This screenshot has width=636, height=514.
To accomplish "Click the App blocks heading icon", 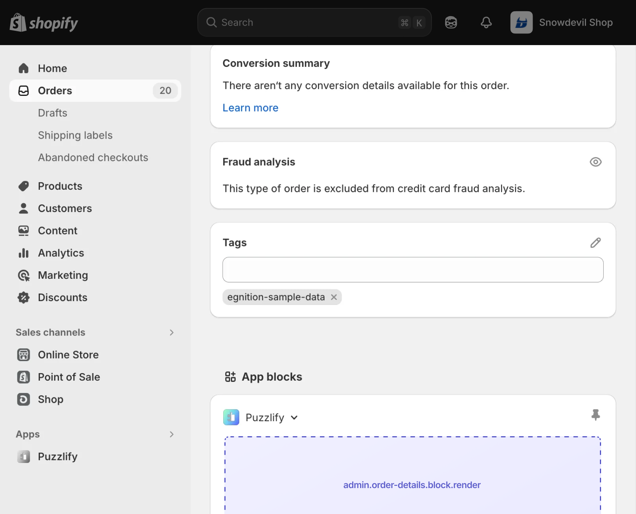I will 230,376.
